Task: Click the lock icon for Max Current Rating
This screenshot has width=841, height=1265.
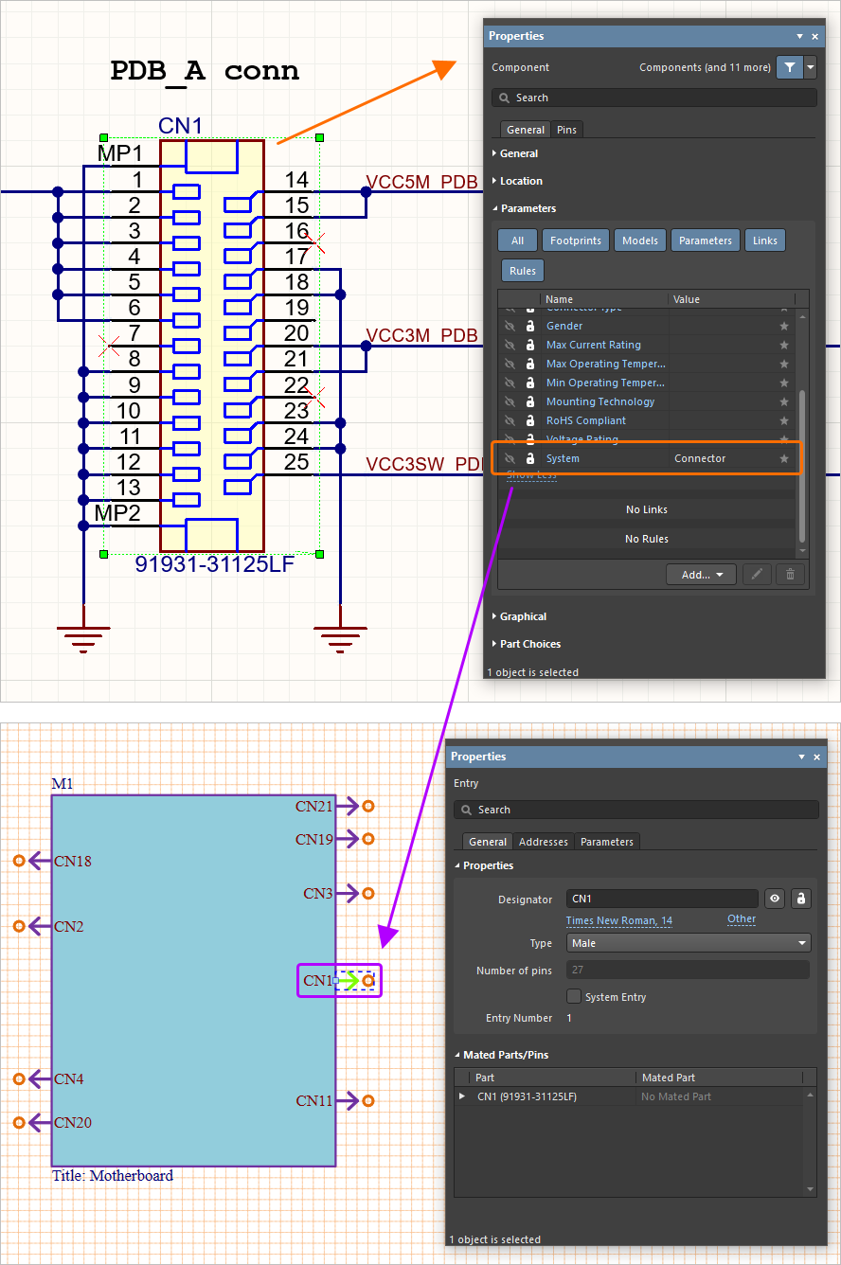Action: pyautogui.click(x=530, y=345)
